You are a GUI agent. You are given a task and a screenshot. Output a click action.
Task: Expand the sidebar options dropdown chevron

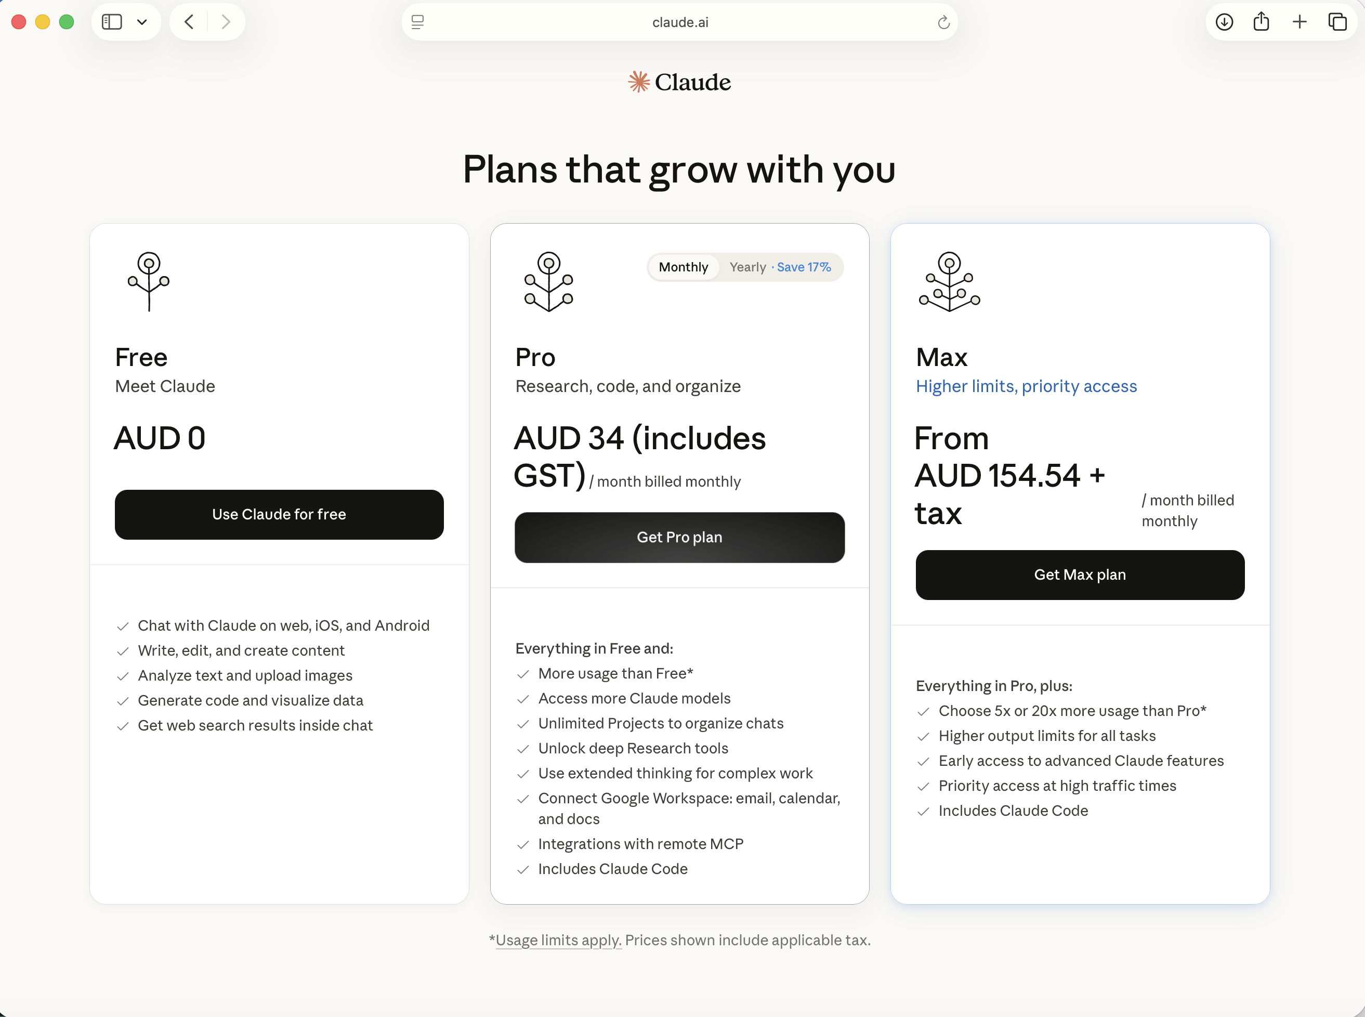(142, 22)
